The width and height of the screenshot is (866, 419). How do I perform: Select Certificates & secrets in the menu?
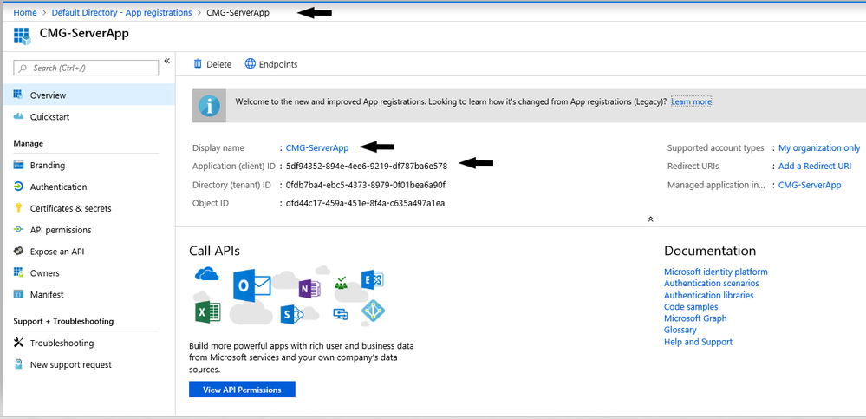tap(88, 208)
